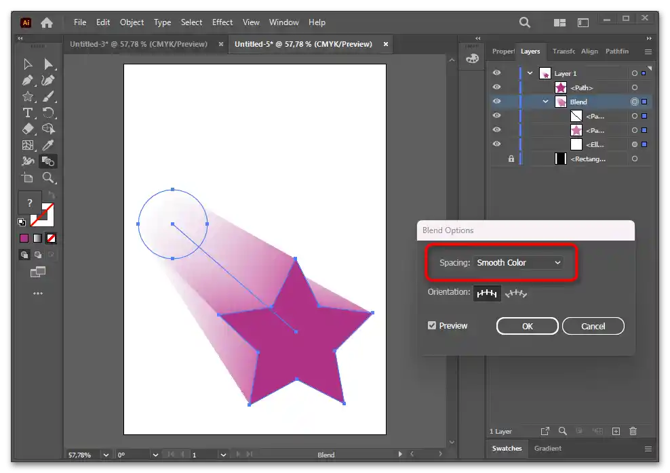Click the magenta Color swatch below Fill/Stroke
This screenshot has width=670, height=473.
[x=24, y=239]
